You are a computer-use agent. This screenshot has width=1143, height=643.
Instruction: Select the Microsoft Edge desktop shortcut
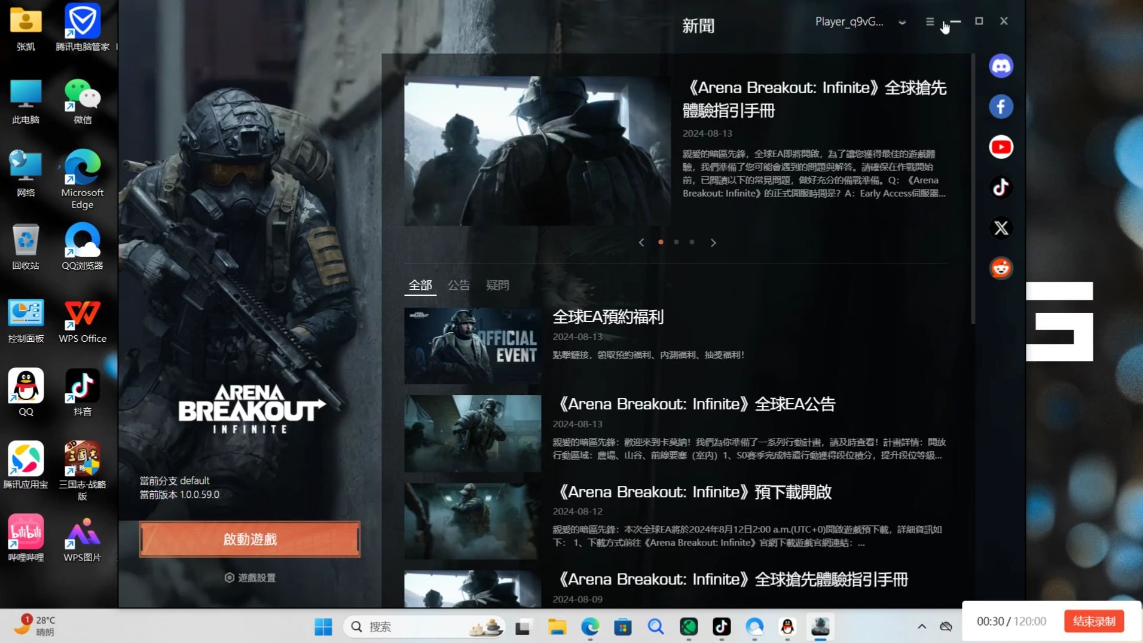(x=82, y=179)
